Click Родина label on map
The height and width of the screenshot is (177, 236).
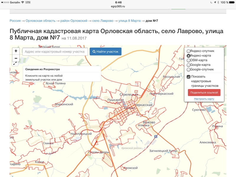click(217, 126)
